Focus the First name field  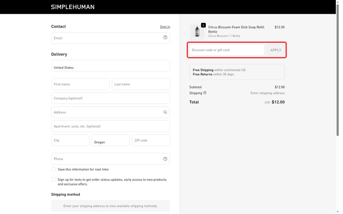[x=80, y=84]
